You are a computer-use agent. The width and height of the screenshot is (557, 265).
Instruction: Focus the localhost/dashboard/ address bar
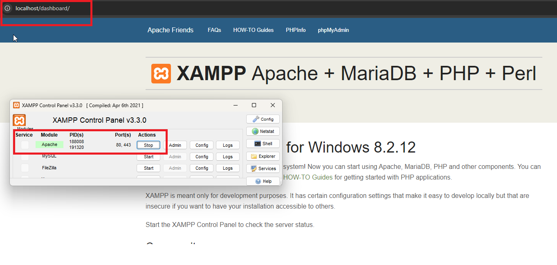[43, 8]
